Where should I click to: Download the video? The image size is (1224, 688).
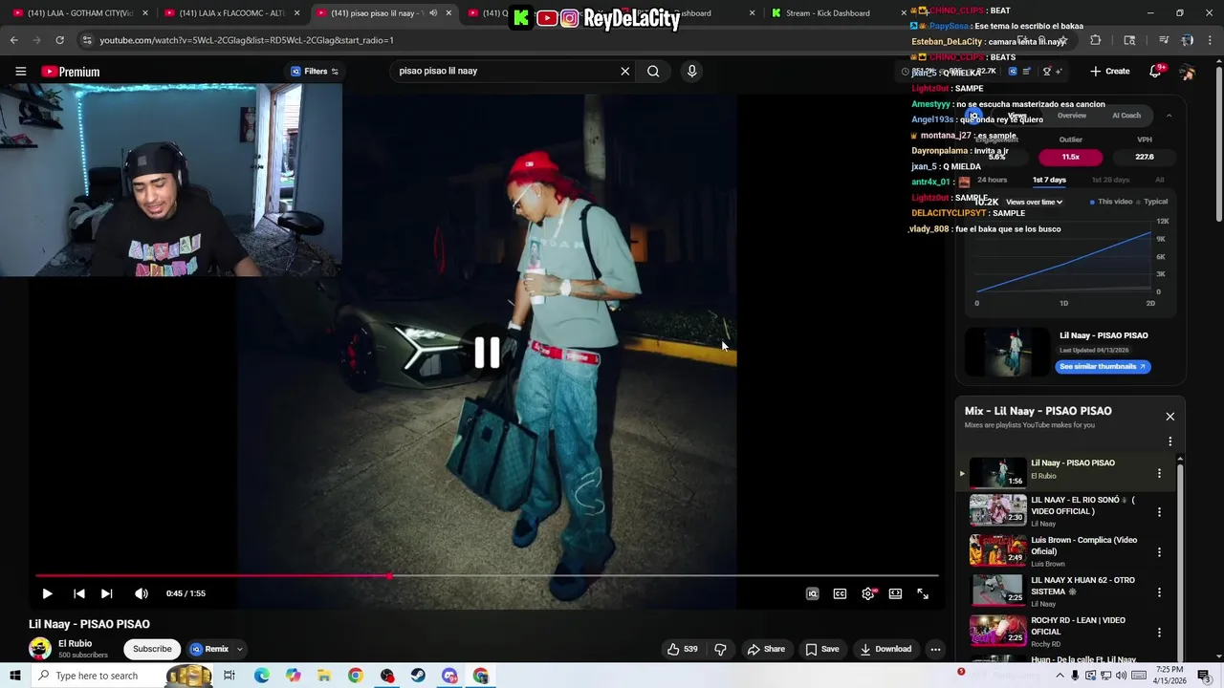tap(885, 649)
